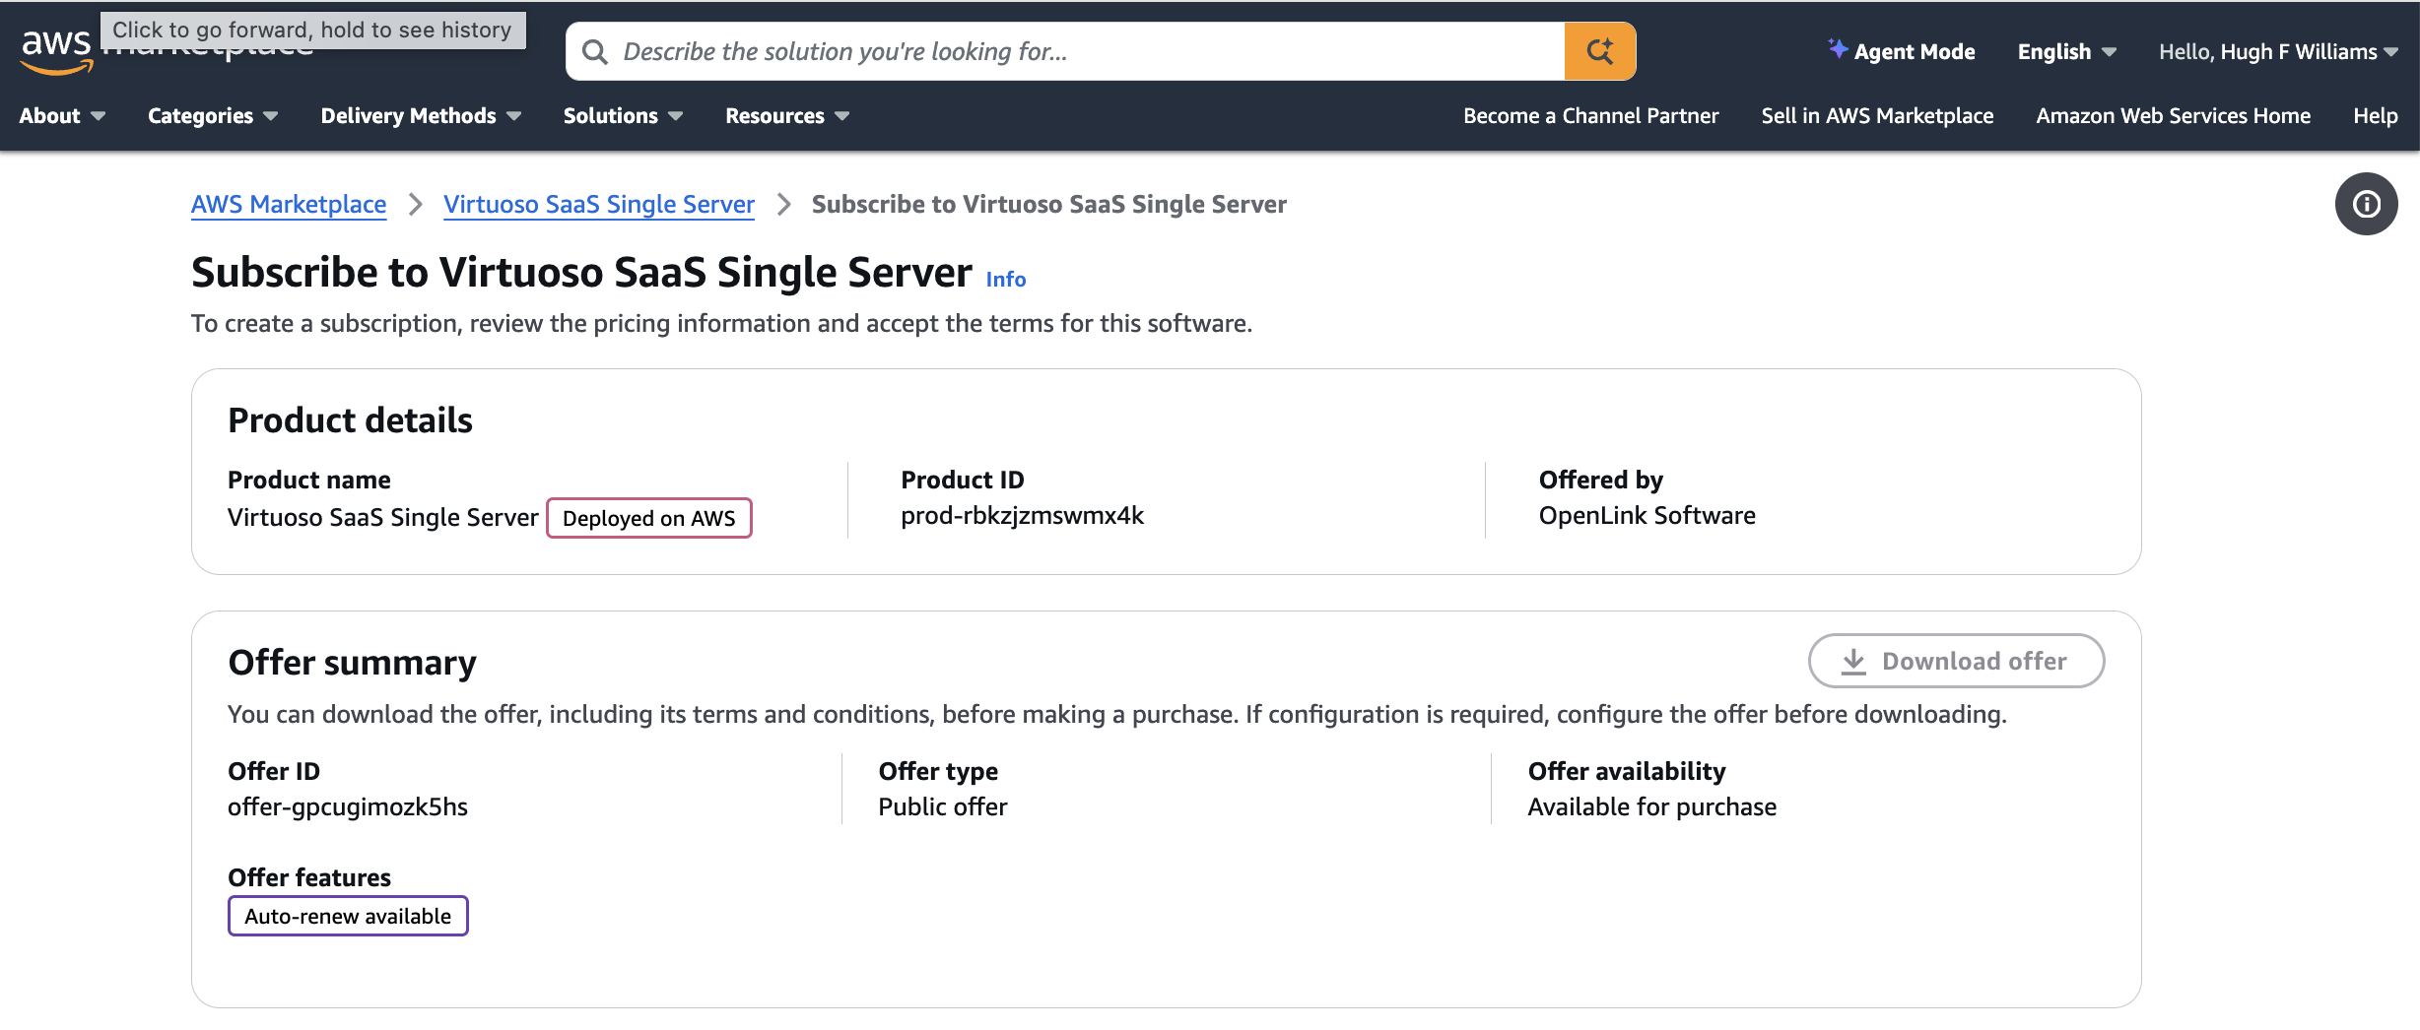Click the magnifier icon in search box

[594, 51]
